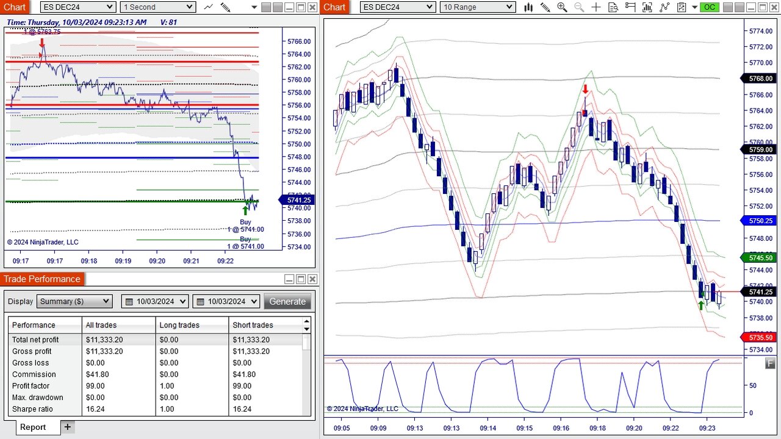Expand end date 10/03/2024 dropdown arrow
Screen dimensions: 781x439
(254, 301)
